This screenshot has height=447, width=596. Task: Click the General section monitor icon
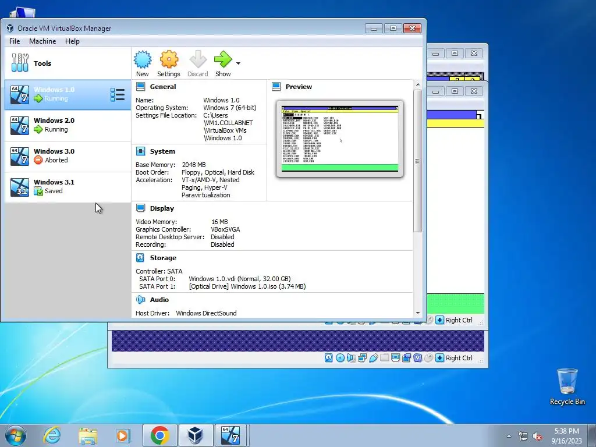click(x=141, y=87)
